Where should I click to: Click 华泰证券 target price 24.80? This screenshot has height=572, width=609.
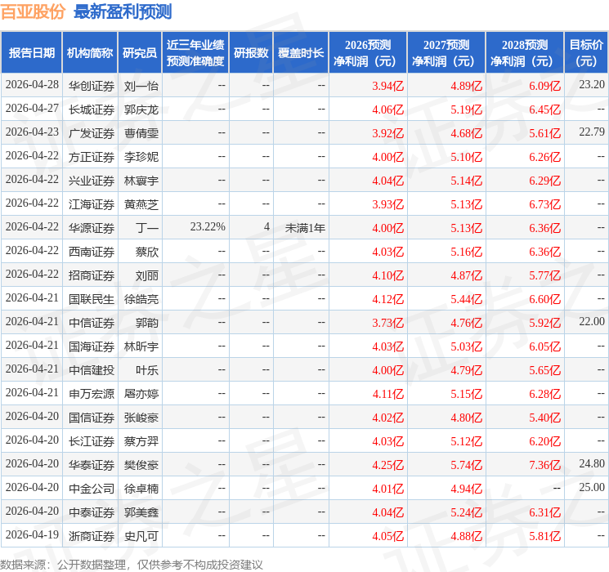592,464
